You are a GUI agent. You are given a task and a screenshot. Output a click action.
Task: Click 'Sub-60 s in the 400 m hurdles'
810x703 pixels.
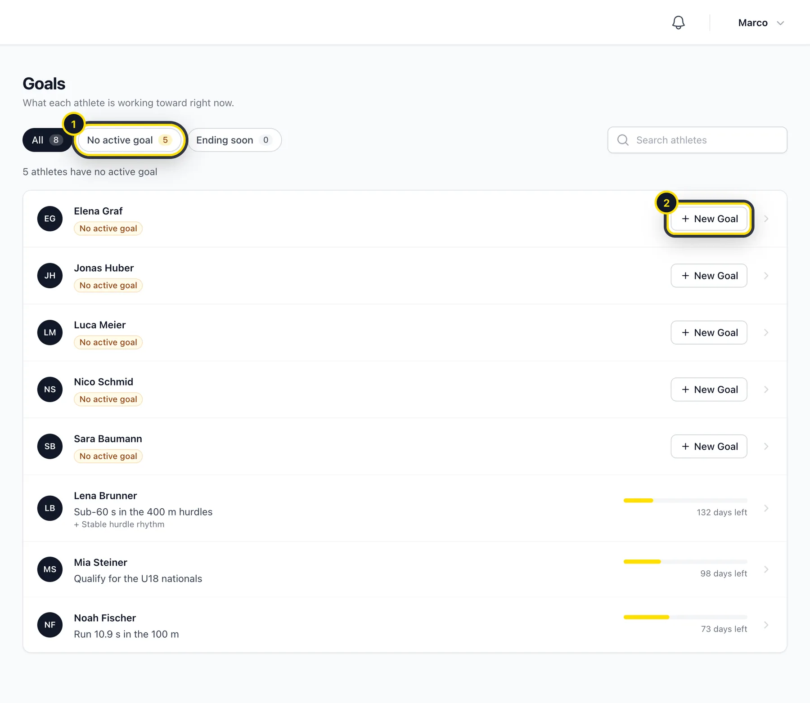click(x=143, y=512)
